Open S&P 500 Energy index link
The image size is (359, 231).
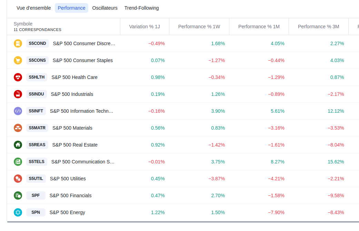click(x=67, y=212)
